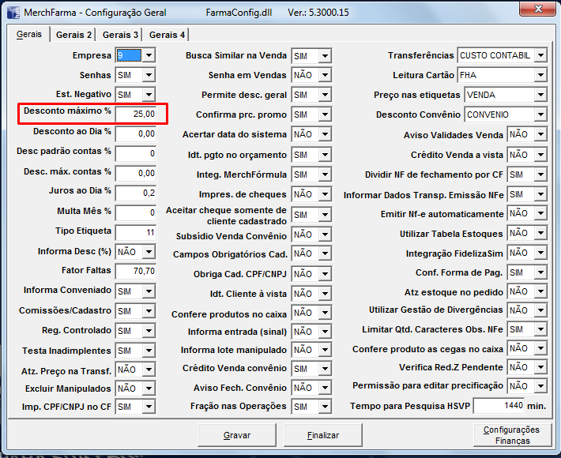Expand the Emitir Nf-e automaticamente dropdown
Viewport: 561px width, 458px height.
pyautogui.click(x=540, y=214)
